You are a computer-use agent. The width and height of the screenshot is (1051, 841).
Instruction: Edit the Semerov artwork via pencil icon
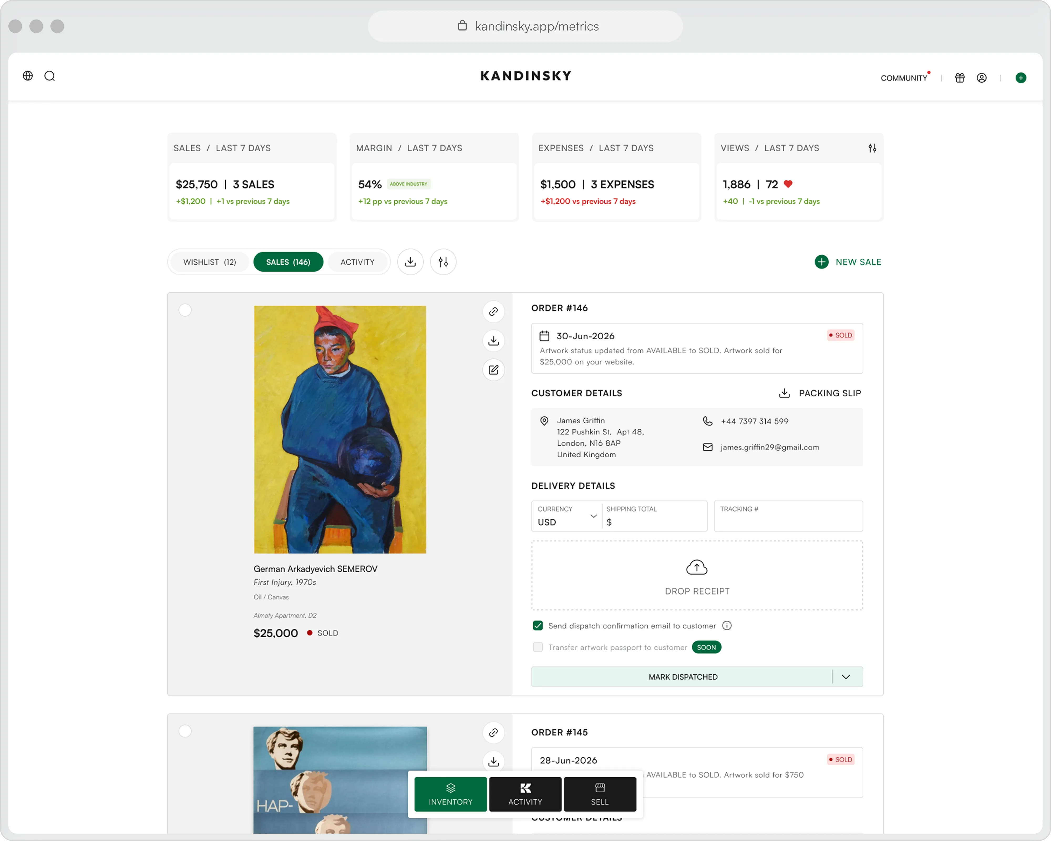coord(493,370)
